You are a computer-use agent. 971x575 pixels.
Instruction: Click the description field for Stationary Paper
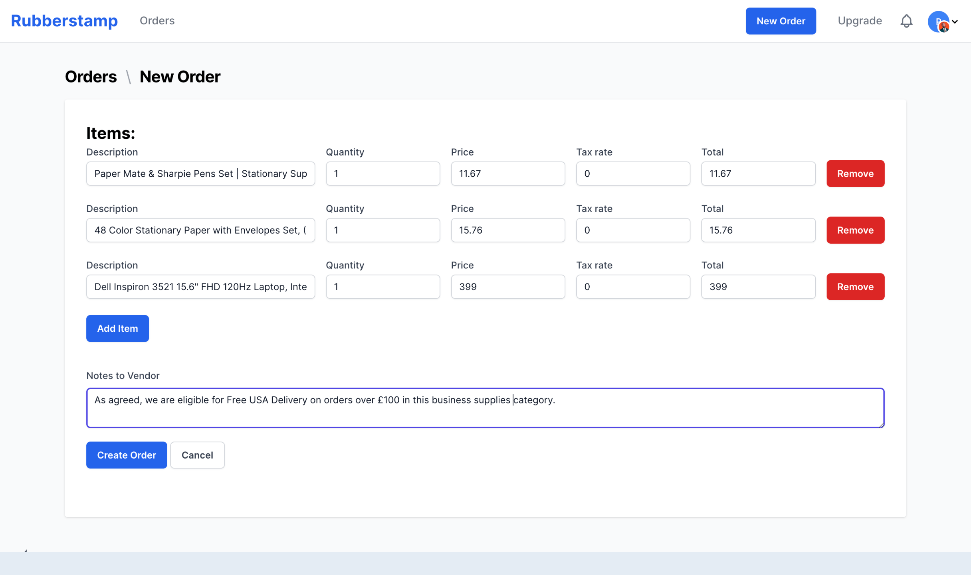(201, 230)
